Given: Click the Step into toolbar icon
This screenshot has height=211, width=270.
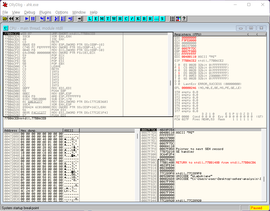Looking at the screenshot, I should [42, 18].
